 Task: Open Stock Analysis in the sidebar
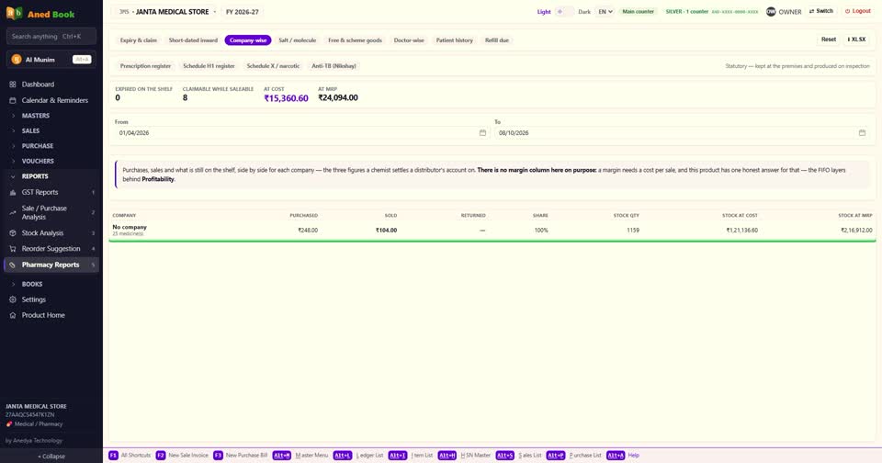pyautogui.click(x=51, y=232)
